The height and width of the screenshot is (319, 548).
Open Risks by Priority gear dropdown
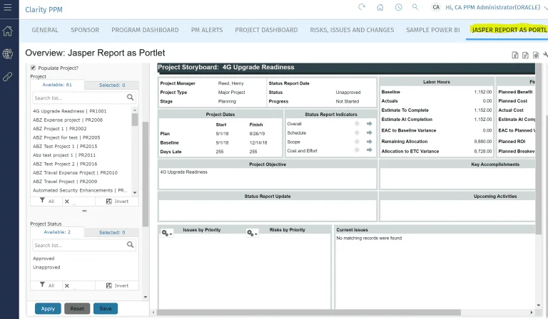point(252,233)
